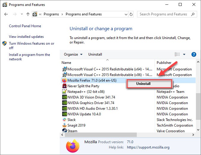The width and height of the screenshot is (201, 155).
Task: Click the Search Programs and Features box
Action: pos(164,14)
